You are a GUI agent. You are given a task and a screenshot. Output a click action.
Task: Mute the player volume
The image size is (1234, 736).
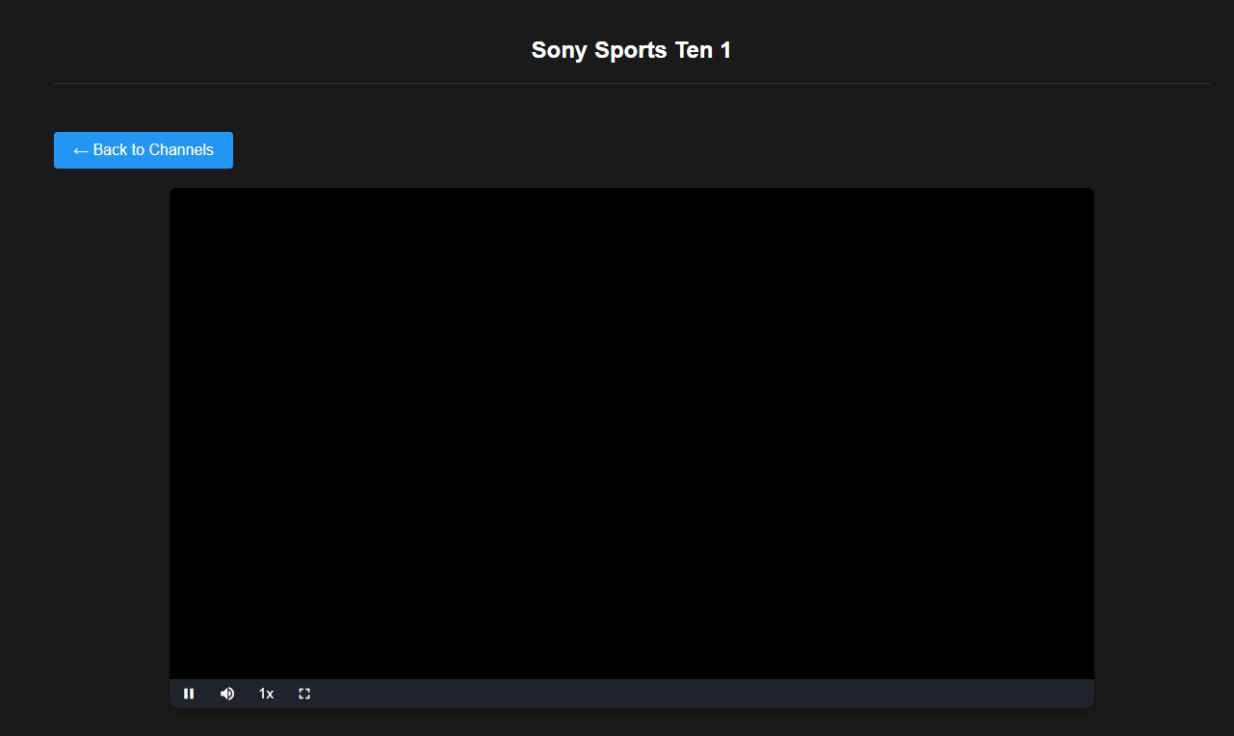tap(227, 694)
